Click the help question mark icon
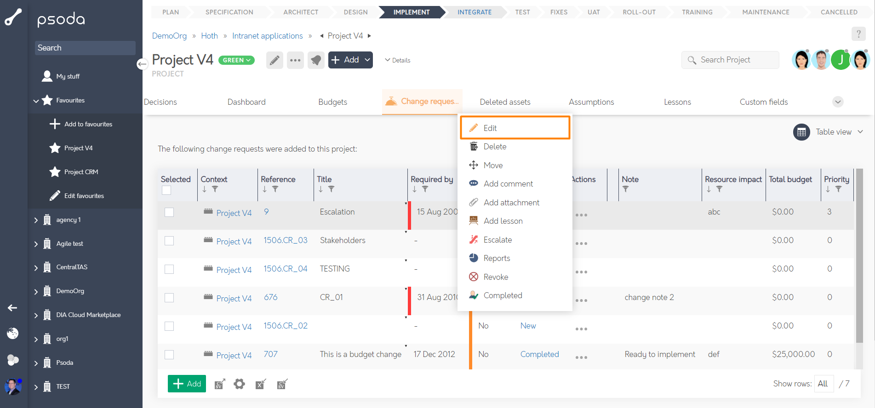The height and width of the screenshot is (408, 875). (x=858, y=34)
